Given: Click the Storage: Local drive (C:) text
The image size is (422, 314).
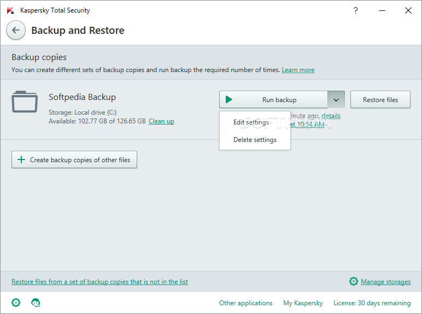Looking at the screenshot, I should point(83,112).
